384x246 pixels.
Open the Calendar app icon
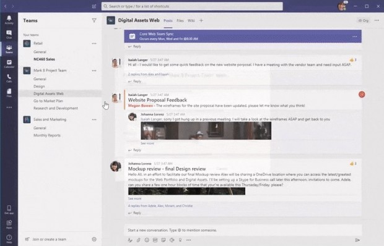coord(9,64)
